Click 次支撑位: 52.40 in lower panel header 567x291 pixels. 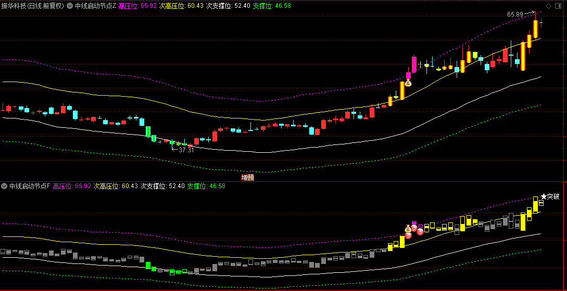tap(162, 187)
